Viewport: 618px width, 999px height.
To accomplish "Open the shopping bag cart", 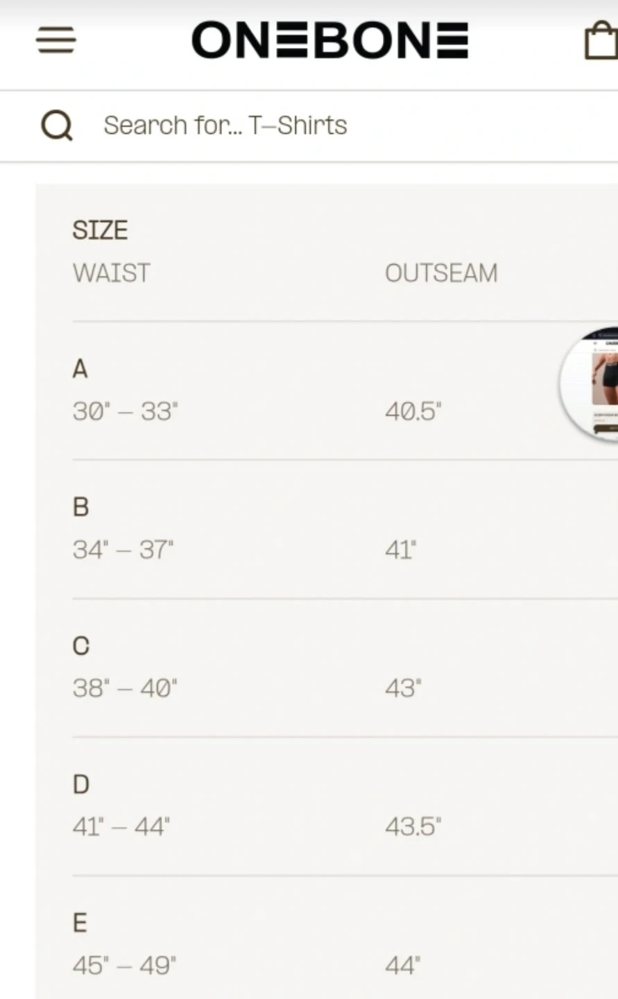I will click(x=601, y=40).
